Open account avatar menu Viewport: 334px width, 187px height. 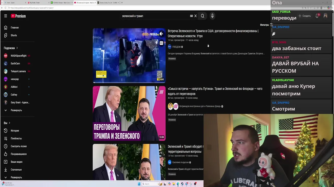pyautogui.click(x=325, y=16)
